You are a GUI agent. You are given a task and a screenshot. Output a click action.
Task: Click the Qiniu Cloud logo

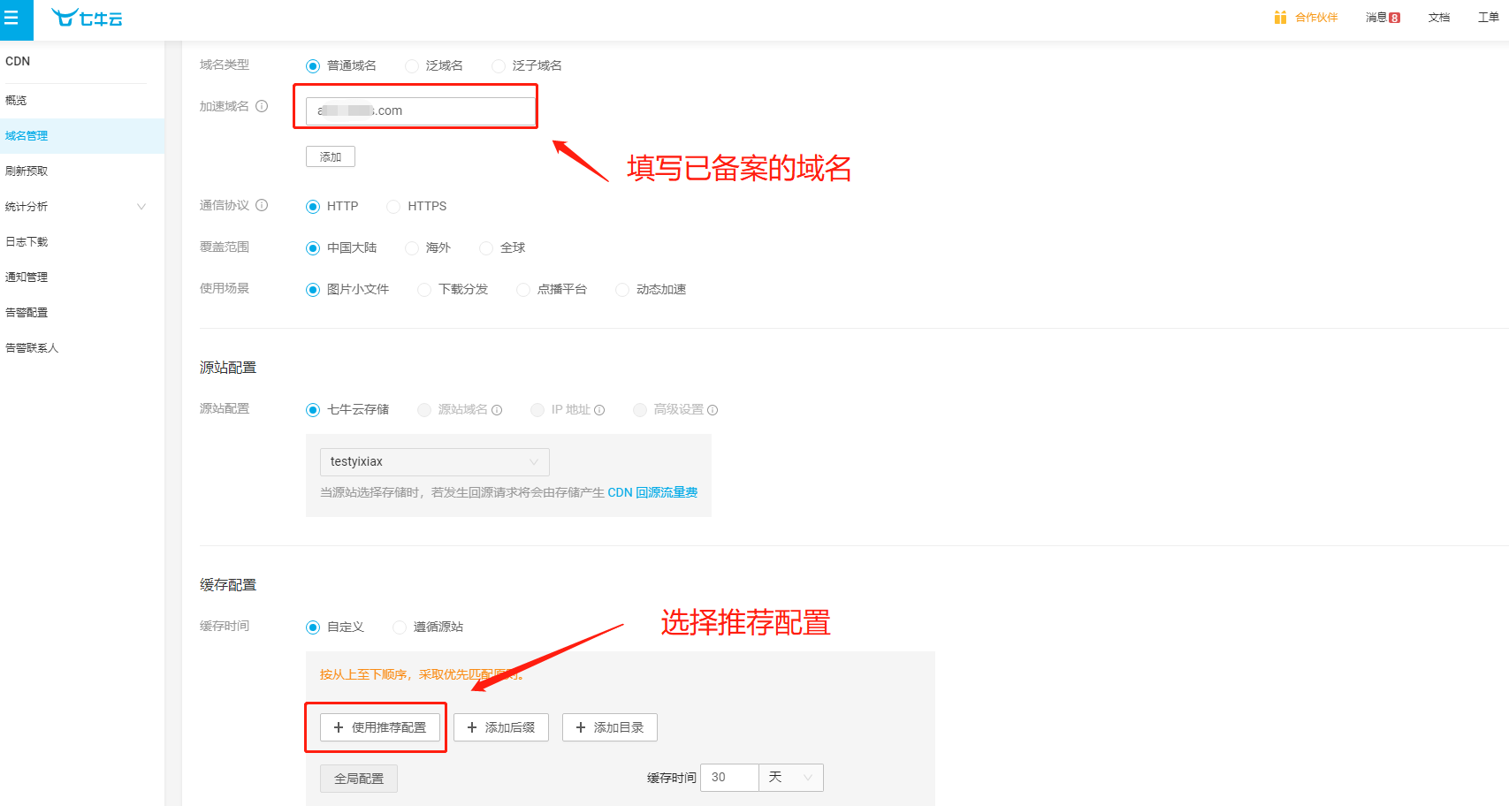click(87, 18)
